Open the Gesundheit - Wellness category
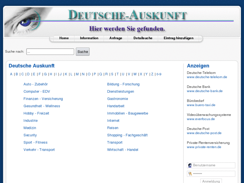The height and width of the screenshot is (183, 244). [42, 106]
